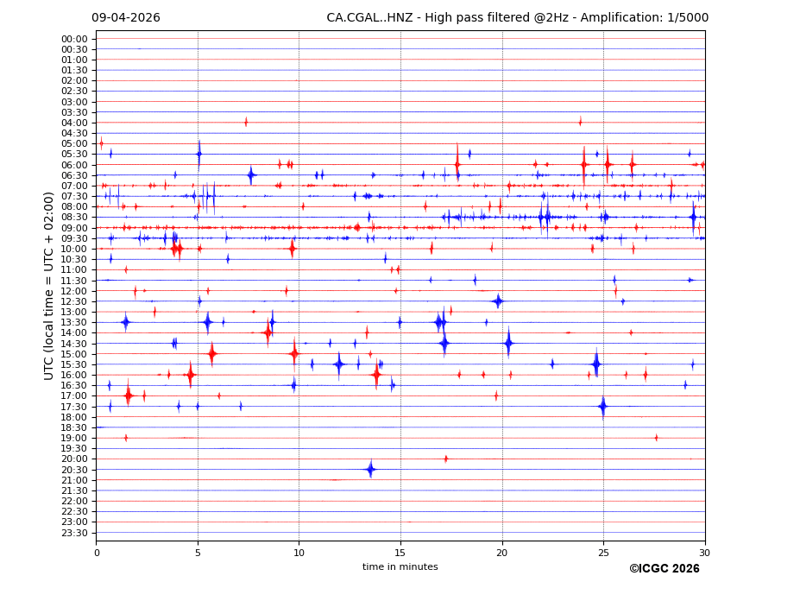Click the date label 09-04-2026
Screen dimensions: 800x601
(x=126, y=18)
